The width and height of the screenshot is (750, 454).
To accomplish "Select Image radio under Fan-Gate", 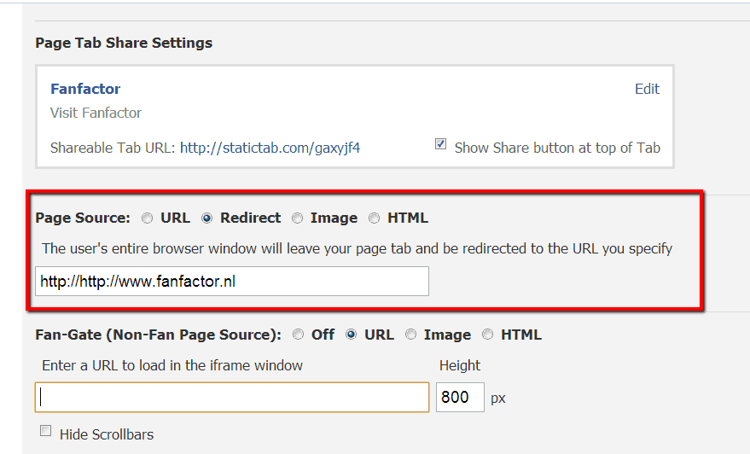I will (x=410, y=335).
